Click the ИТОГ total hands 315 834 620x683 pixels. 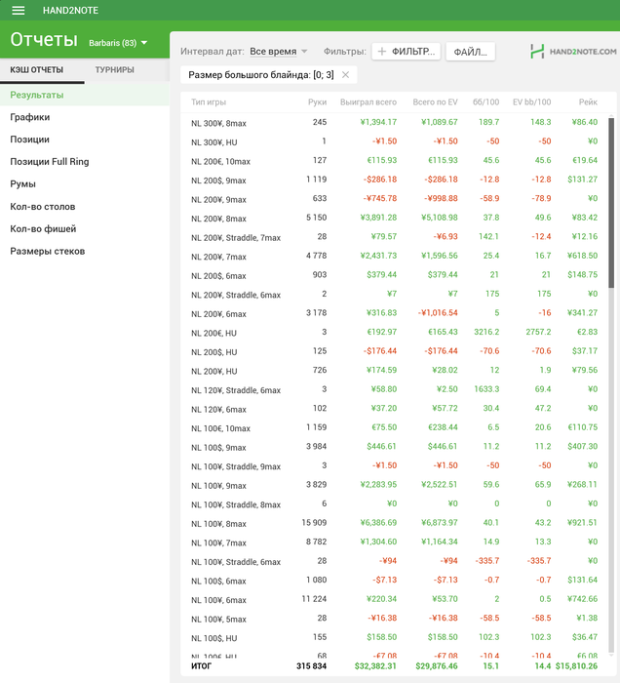pos(311,666)
